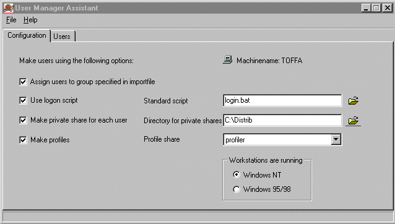
Task: Open the Profile share dropdown arrow
Action: (x=336, y=139)
